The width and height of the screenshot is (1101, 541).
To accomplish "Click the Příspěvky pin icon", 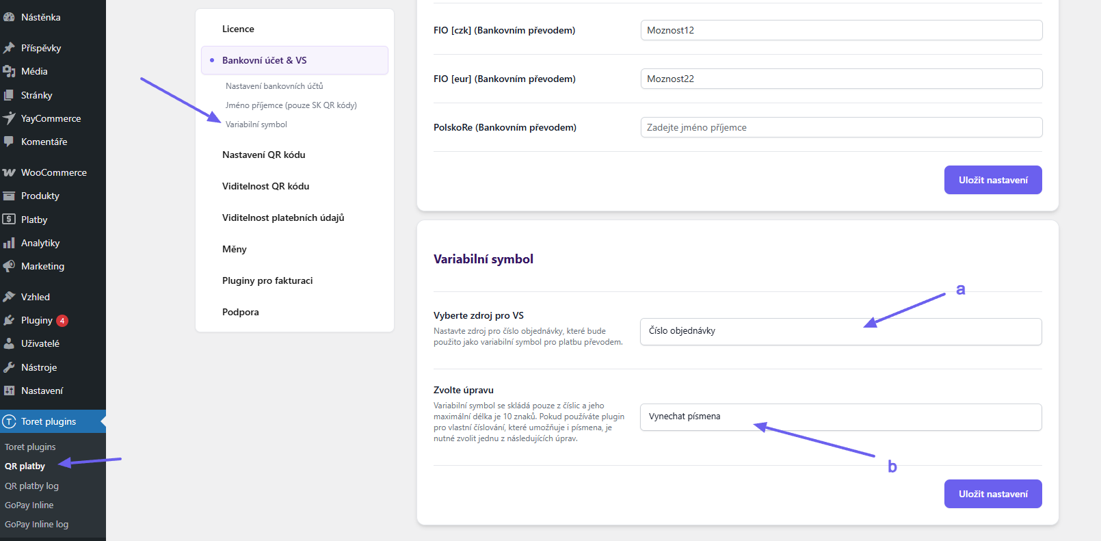I will pos(9,48).
